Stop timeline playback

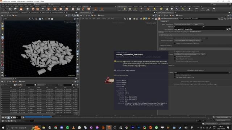tap(9, 117)
